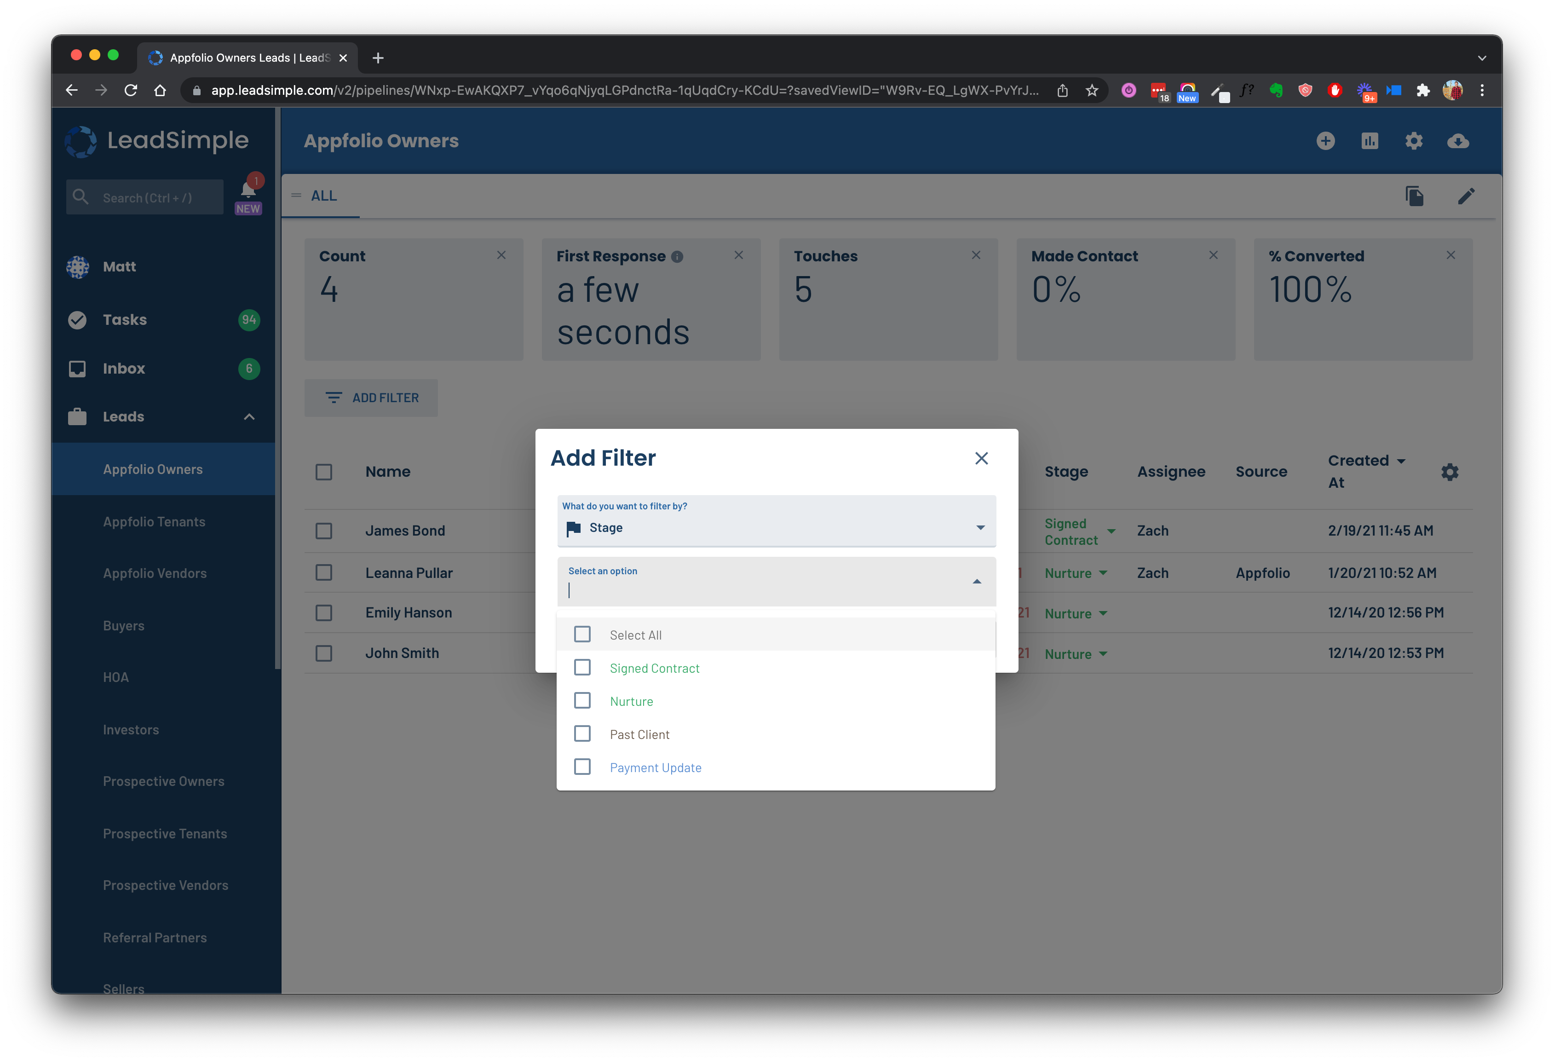Open the reports chart icon

pyautogui.click(x=1370, y=141)
